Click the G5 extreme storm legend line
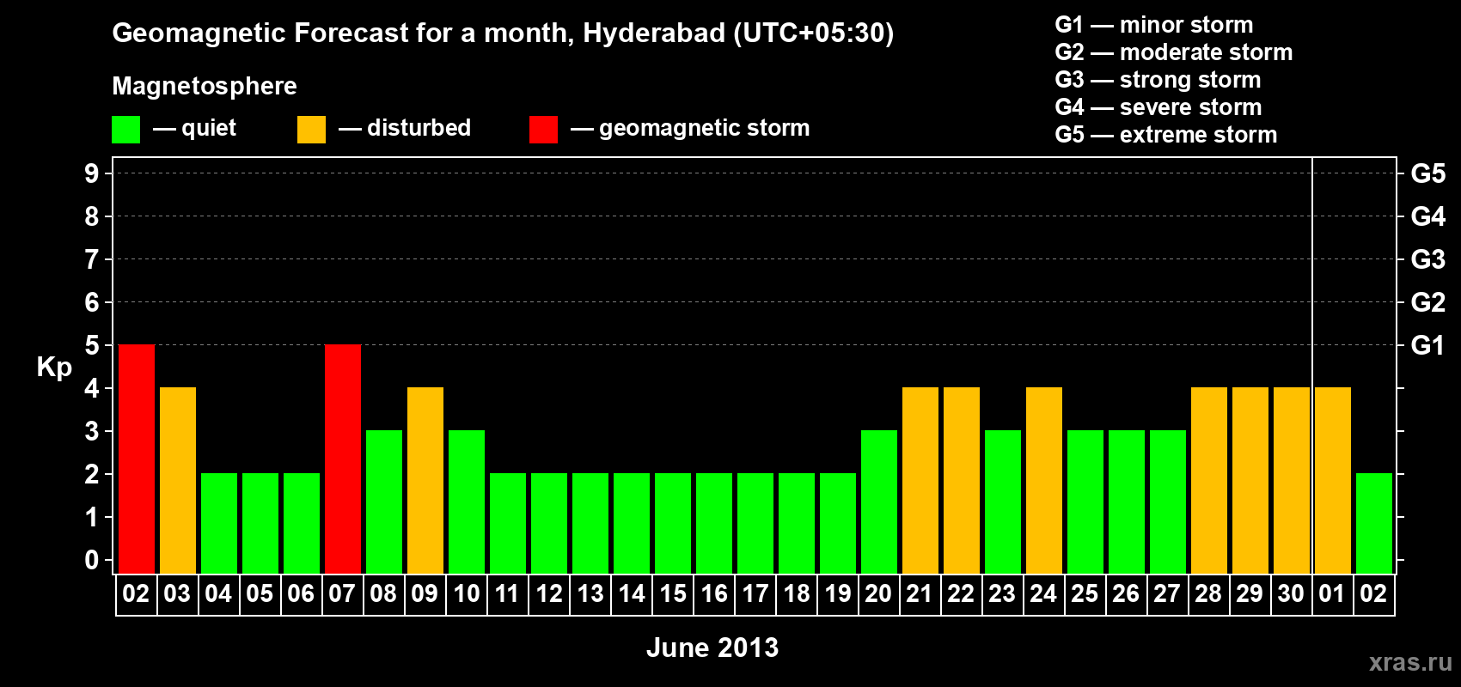The image size is (1461, 687). coord(1166,135)
